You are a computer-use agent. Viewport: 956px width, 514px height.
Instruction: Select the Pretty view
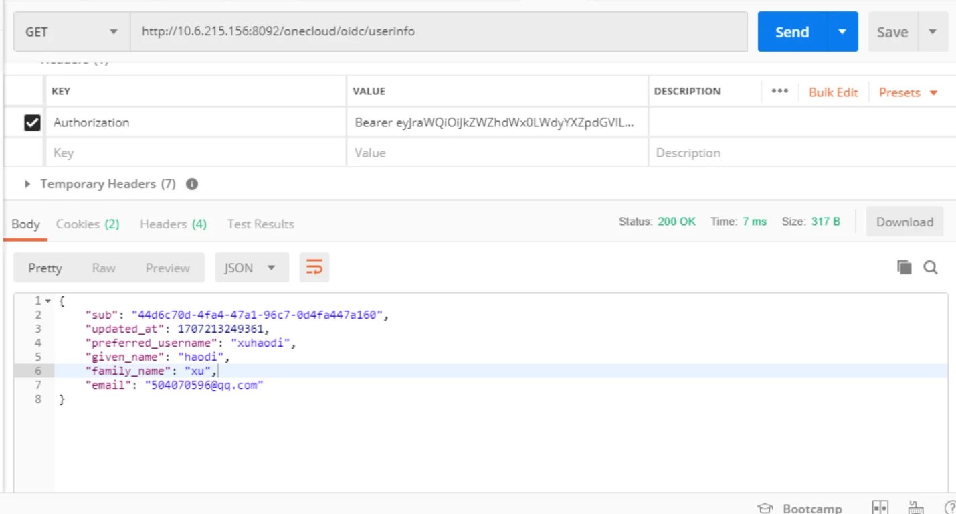(45, 268)
